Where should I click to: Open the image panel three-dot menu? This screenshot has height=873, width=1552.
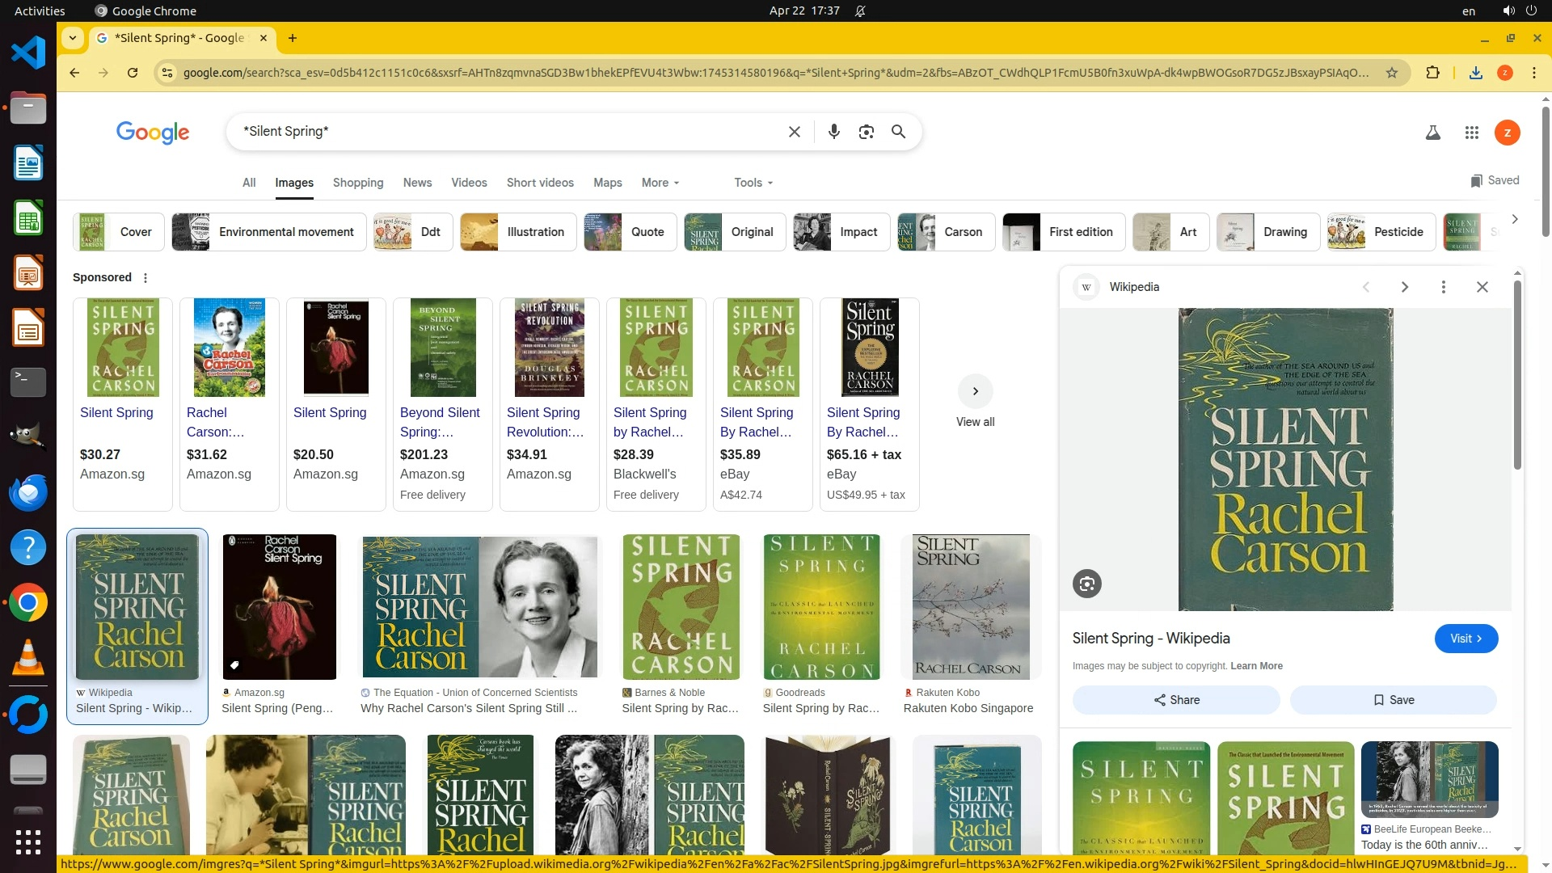pyautogui.click(x=1443, y=287)
